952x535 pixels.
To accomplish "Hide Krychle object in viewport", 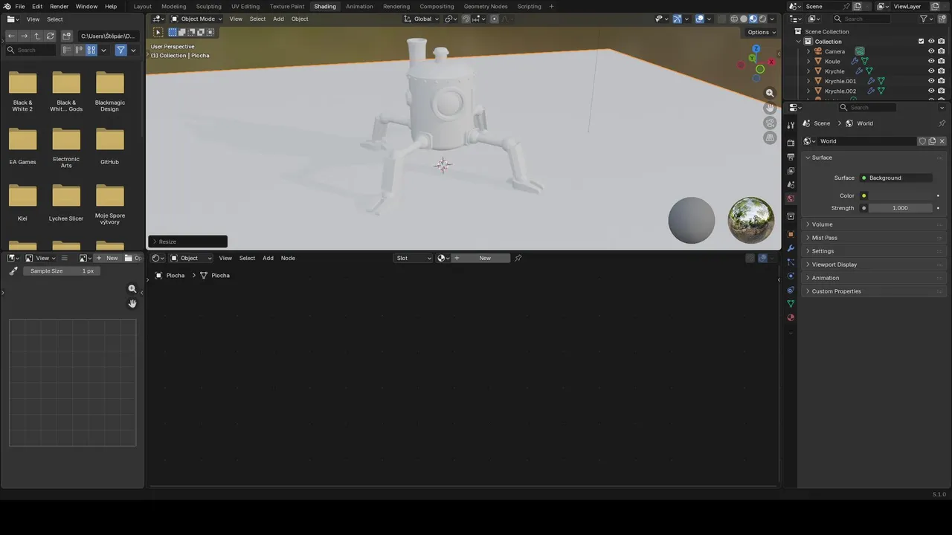I will pos(931,71).
